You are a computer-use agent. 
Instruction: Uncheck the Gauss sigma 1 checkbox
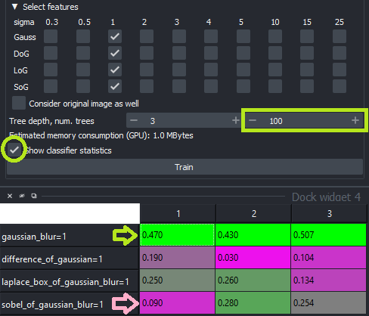(x=115, y=36)
